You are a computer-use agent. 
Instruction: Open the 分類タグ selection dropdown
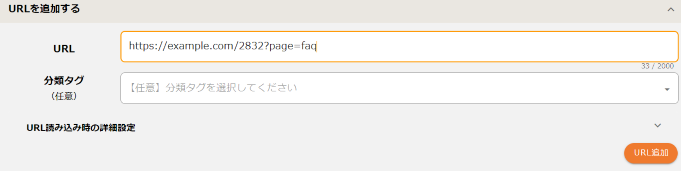(399, 88)
